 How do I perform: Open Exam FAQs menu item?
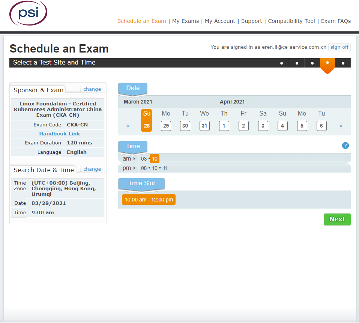click(x=336, y=21)
